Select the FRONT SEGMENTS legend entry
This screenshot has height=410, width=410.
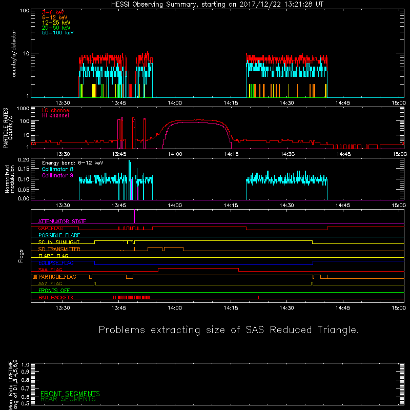pyautogui.click(x=70, y=394)
